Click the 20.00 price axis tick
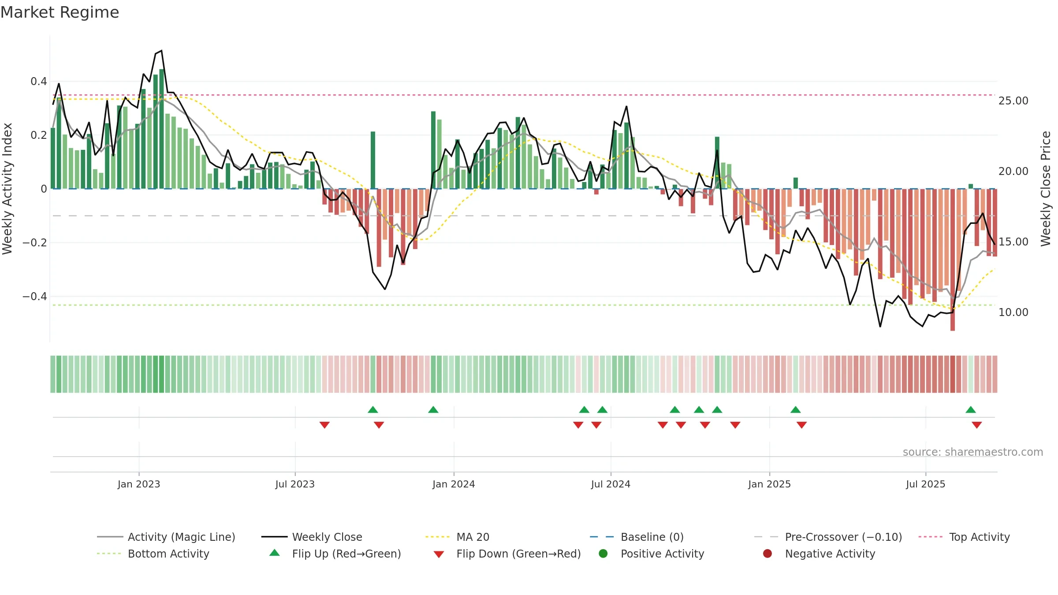 [1013, 171]
